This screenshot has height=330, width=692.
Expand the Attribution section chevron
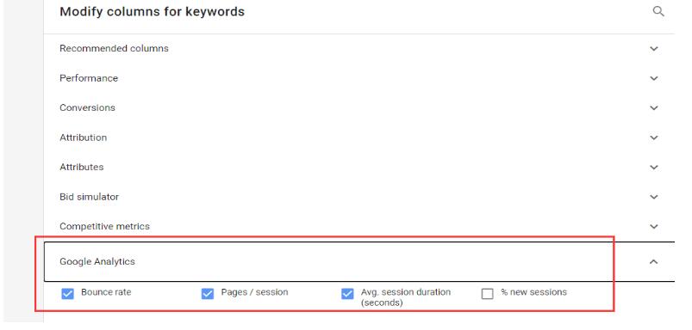tap(654, 137)
